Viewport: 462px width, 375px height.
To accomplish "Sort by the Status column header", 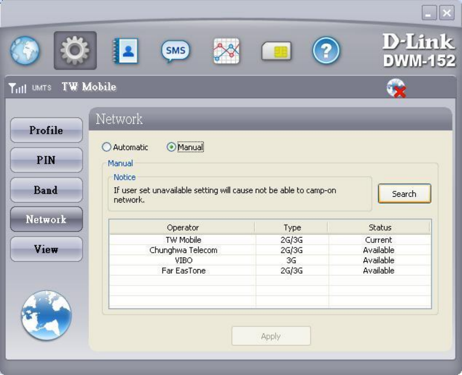I will click(x=380, y=227).
